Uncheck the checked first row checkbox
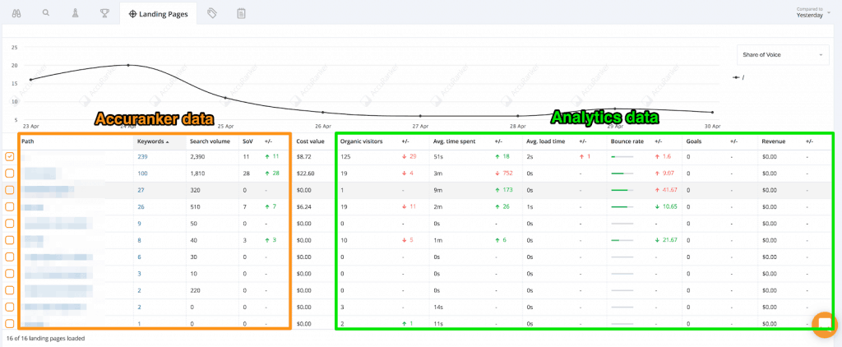Viewport: 842px width, 347px height. tap(10, 156)
